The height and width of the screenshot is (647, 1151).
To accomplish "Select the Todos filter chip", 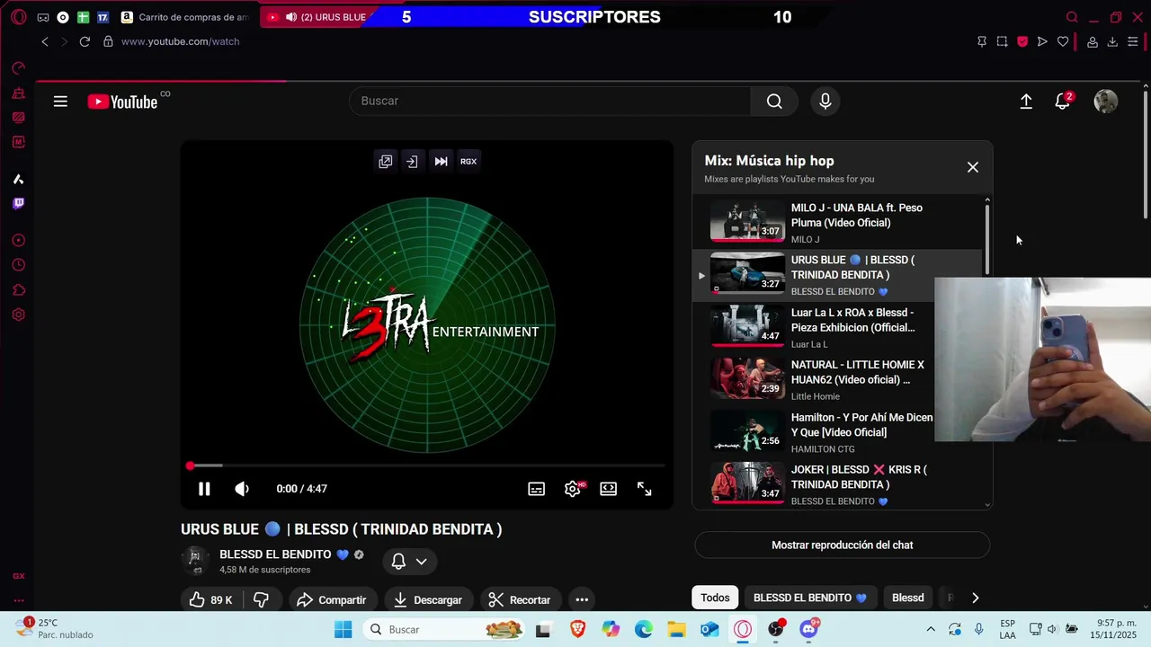I will tap(715, 598).
